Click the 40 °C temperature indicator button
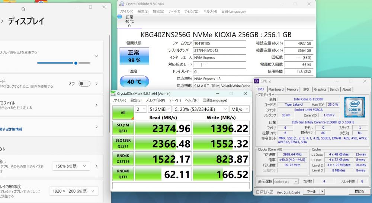Image resolution: width=372 pixels, height=203 pixels. [134, 81]
